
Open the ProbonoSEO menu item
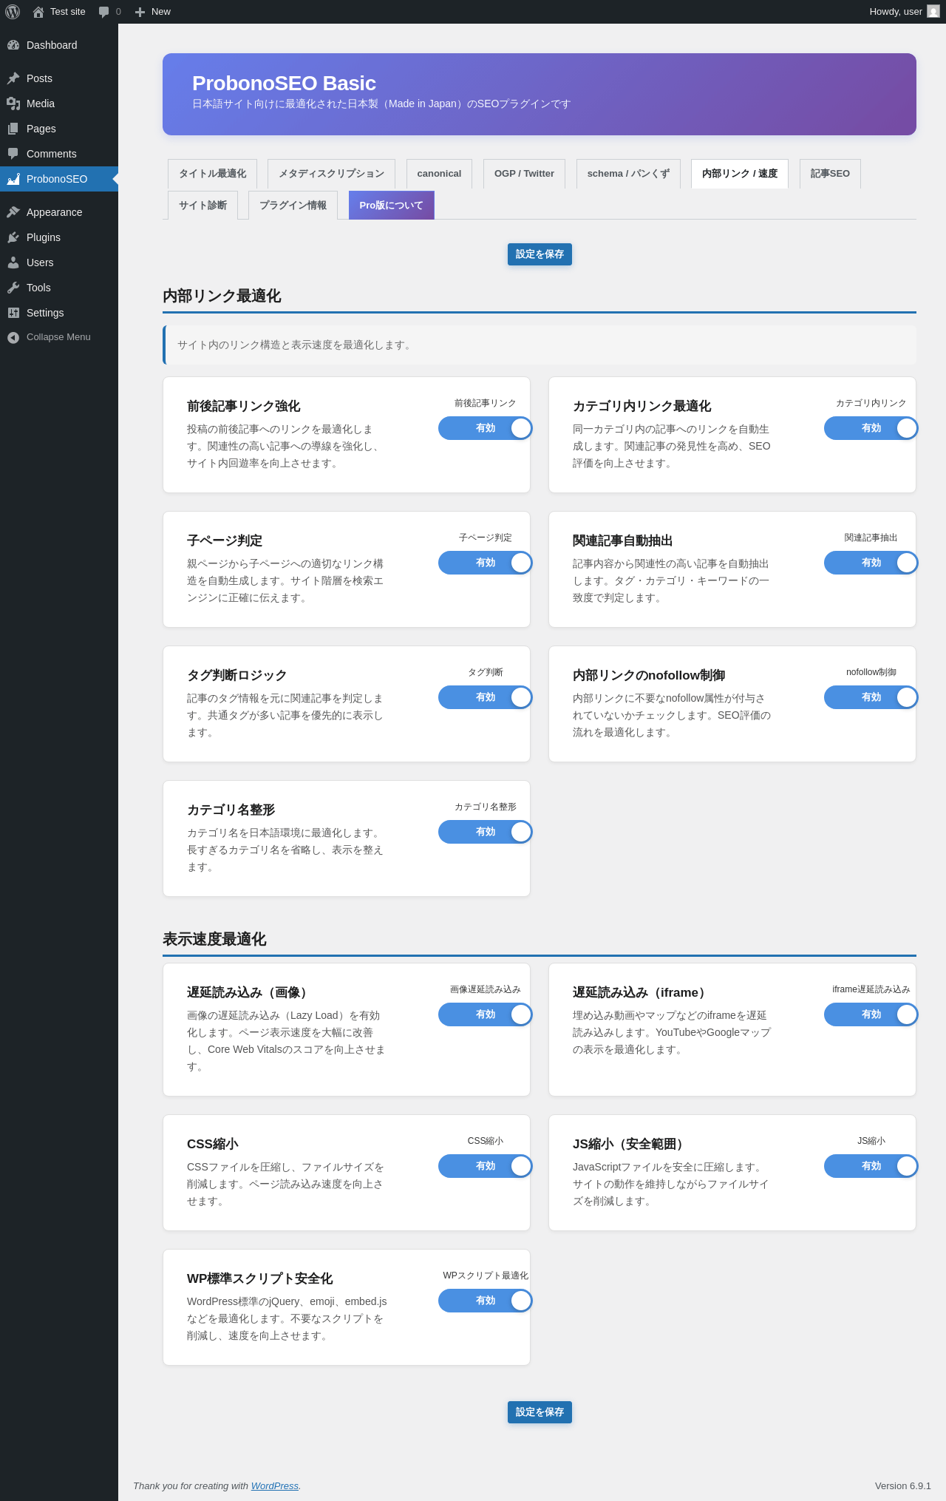click(59, 179)
